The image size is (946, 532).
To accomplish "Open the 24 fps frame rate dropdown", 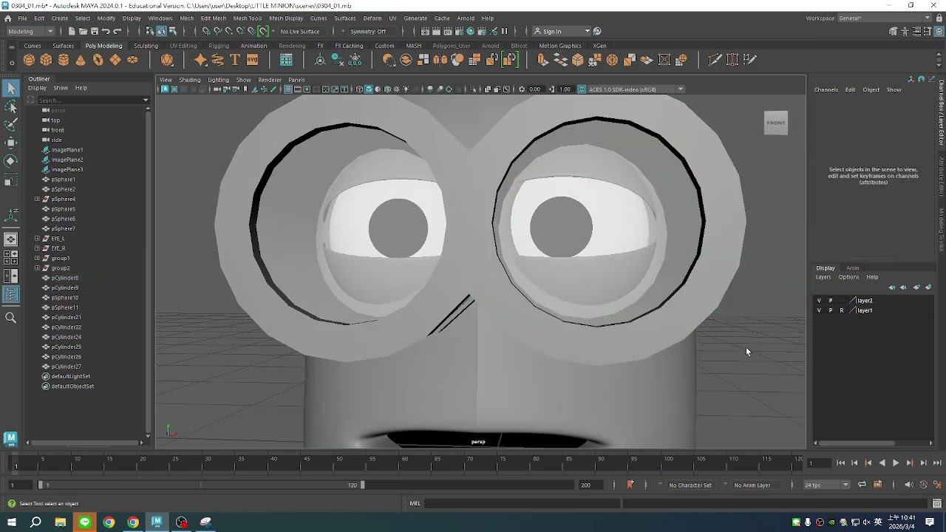I will 827,485.
